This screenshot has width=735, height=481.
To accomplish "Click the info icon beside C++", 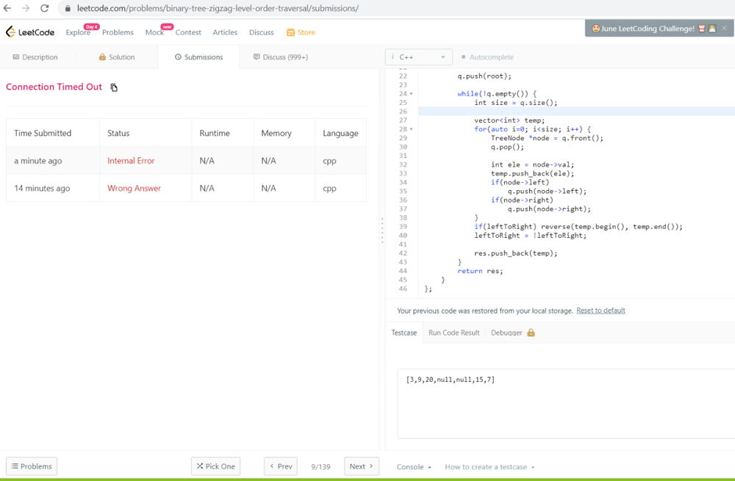I will [392, 57].
